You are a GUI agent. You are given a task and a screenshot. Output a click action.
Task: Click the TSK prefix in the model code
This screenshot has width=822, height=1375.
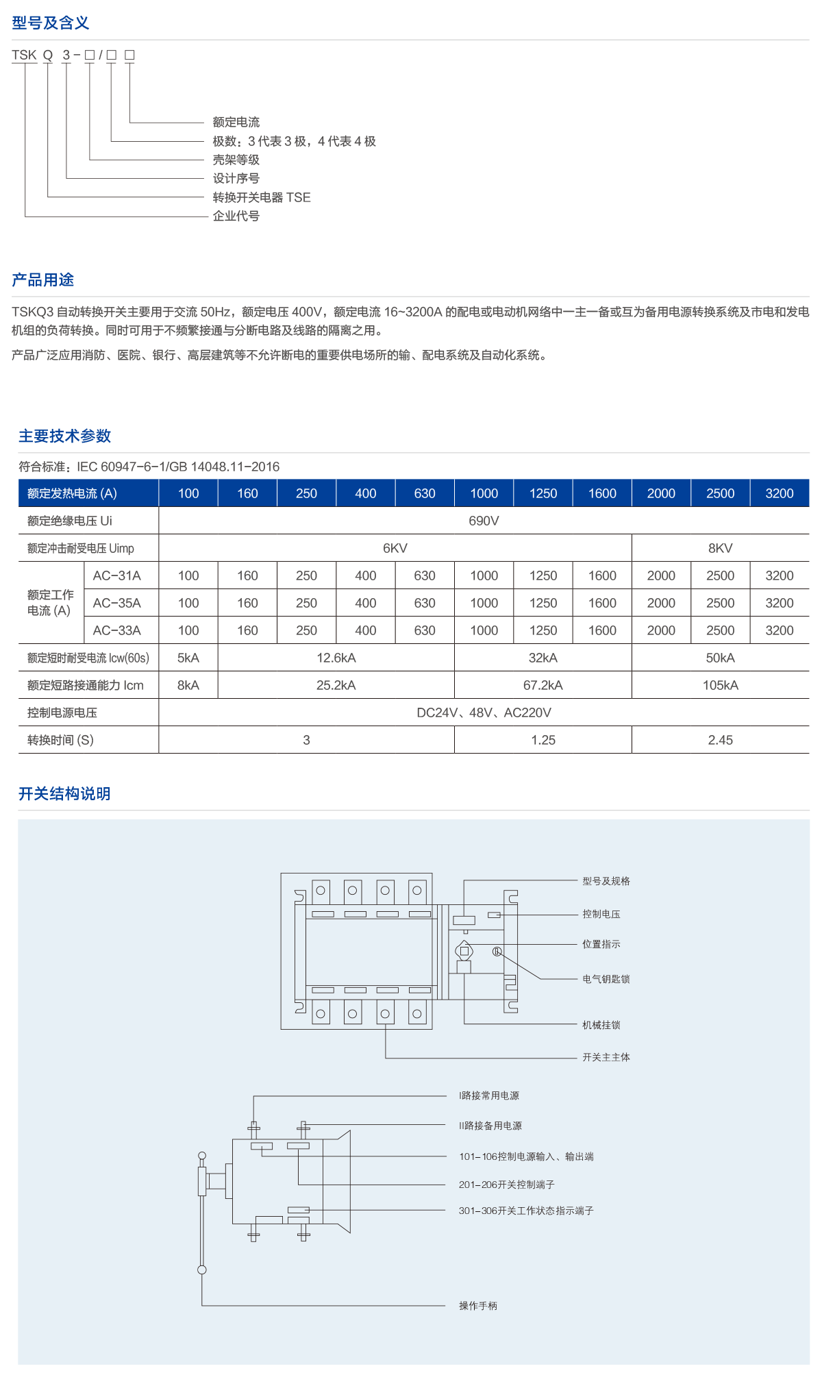point(24,55)
